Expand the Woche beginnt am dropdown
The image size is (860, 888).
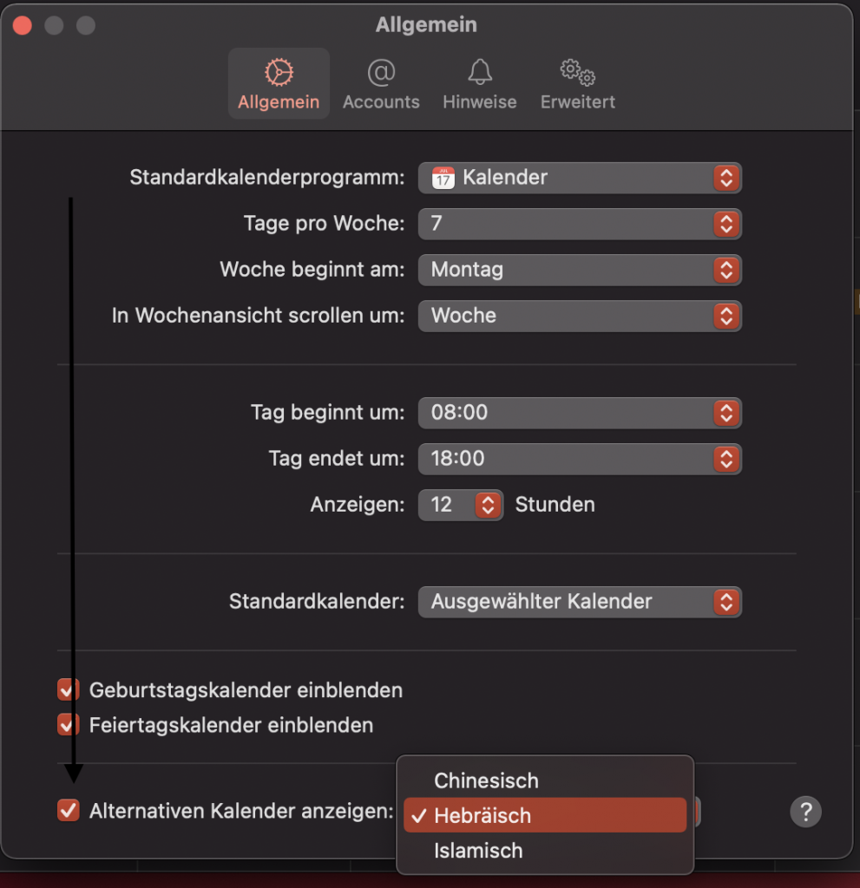coord(580,270)
